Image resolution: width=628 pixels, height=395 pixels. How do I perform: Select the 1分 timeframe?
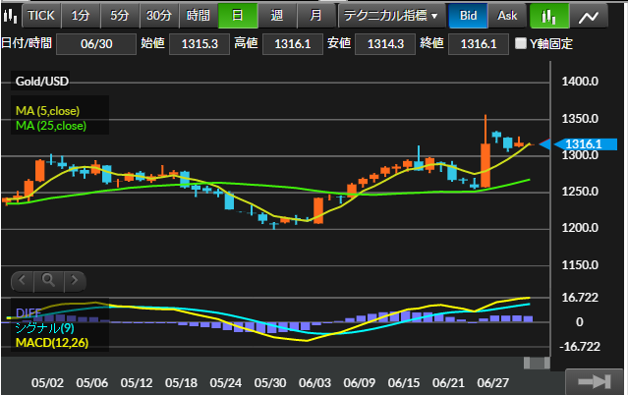coord(81,16)
